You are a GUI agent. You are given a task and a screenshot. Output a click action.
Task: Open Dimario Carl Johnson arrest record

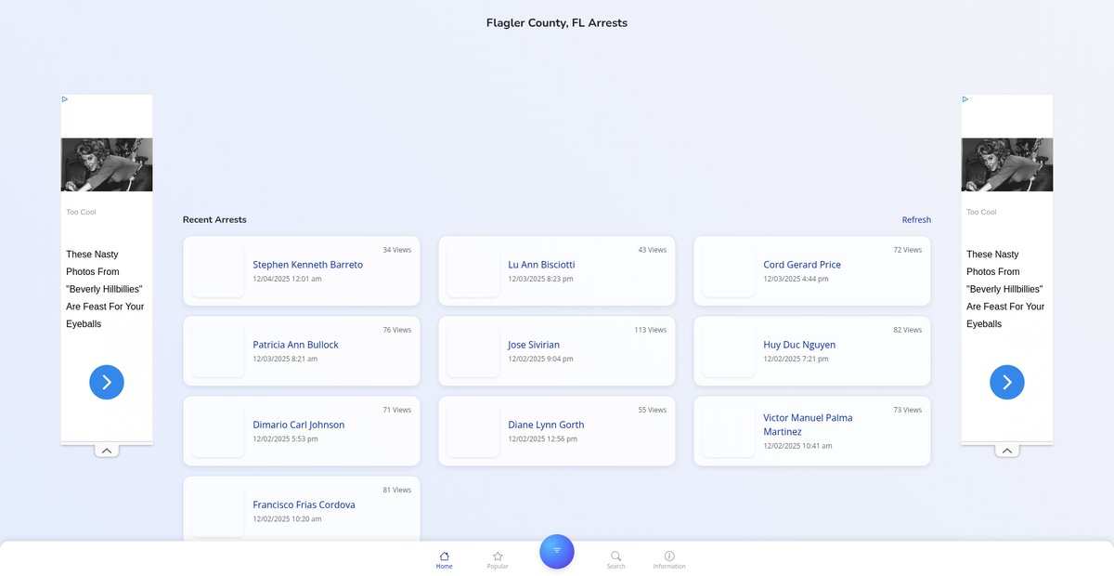point(302,431)
